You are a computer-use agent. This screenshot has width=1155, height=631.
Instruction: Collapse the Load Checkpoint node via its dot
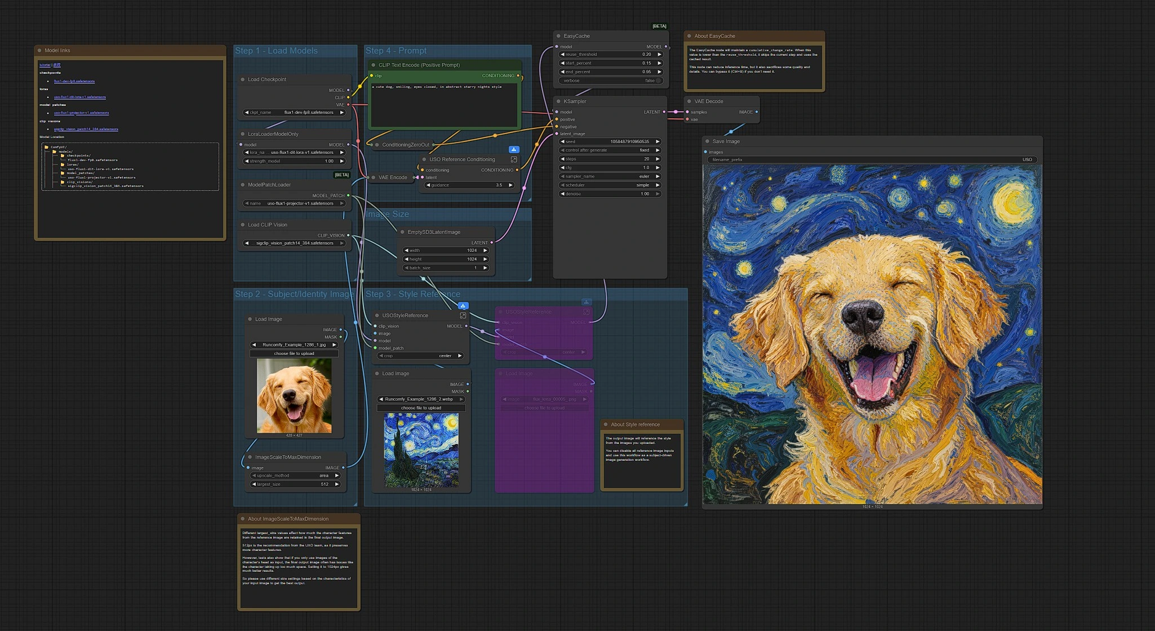(x=243, y=79)
